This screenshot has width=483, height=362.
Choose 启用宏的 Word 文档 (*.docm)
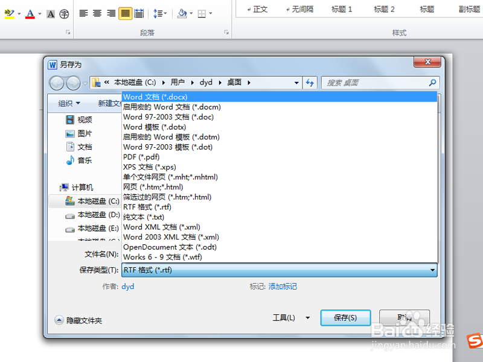[x=280, y=107]
